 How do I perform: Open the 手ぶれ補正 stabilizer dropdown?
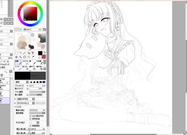[x=34, y=123]
